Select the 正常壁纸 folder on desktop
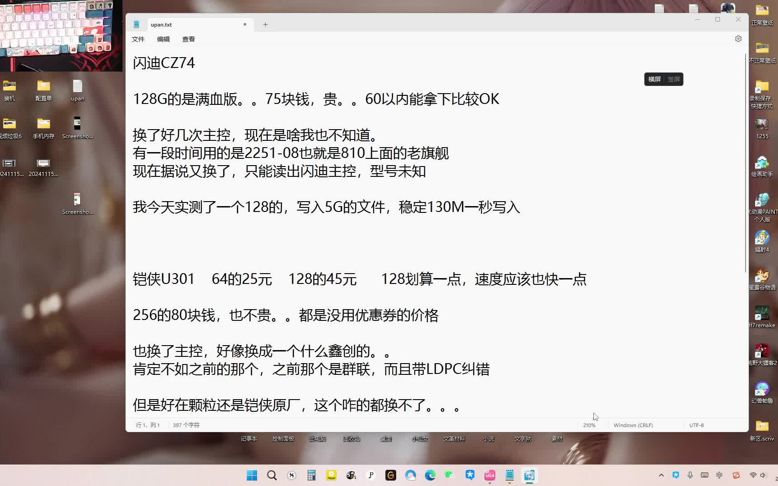 [762, 14]
